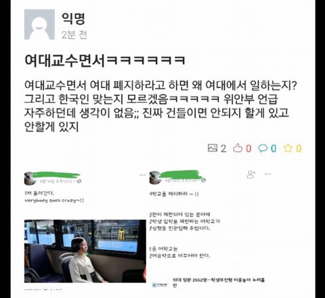Open three-dot menu on left post
325x298 pixels.
point(142,175)
